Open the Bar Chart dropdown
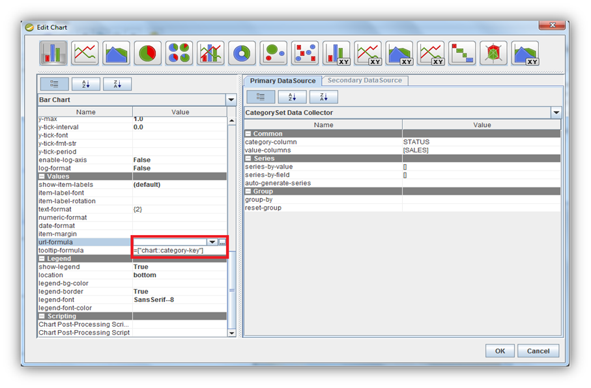This screenshot has width=591, height=388. pyautogui.click(x=231, y=100)
